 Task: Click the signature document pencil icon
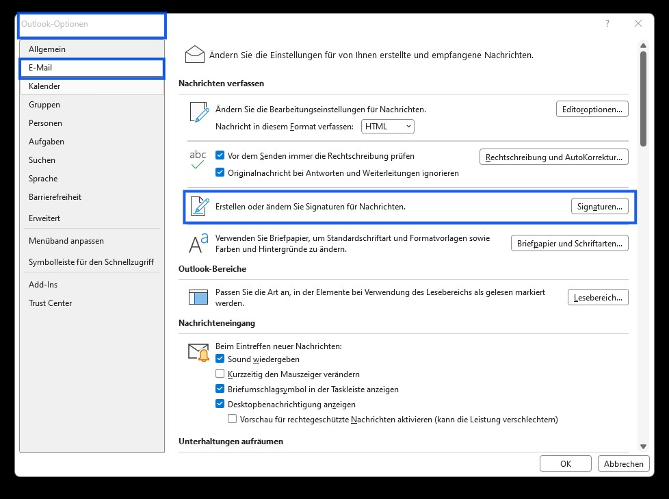click(x=199, y=207)
